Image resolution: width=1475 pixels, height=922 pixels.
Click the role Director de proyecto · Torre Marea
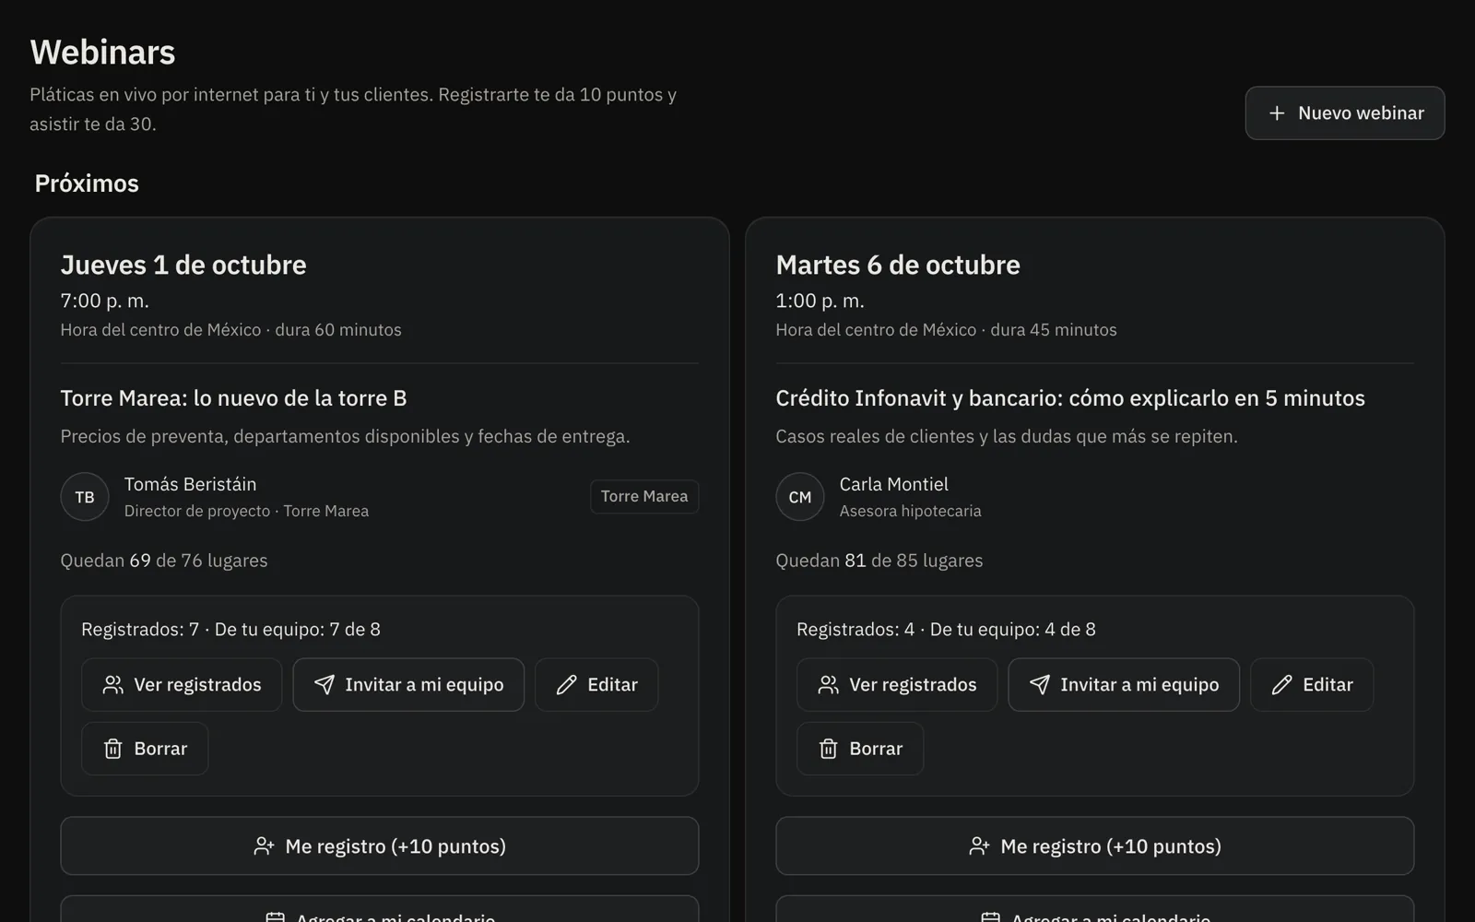[x=246, y=511]
